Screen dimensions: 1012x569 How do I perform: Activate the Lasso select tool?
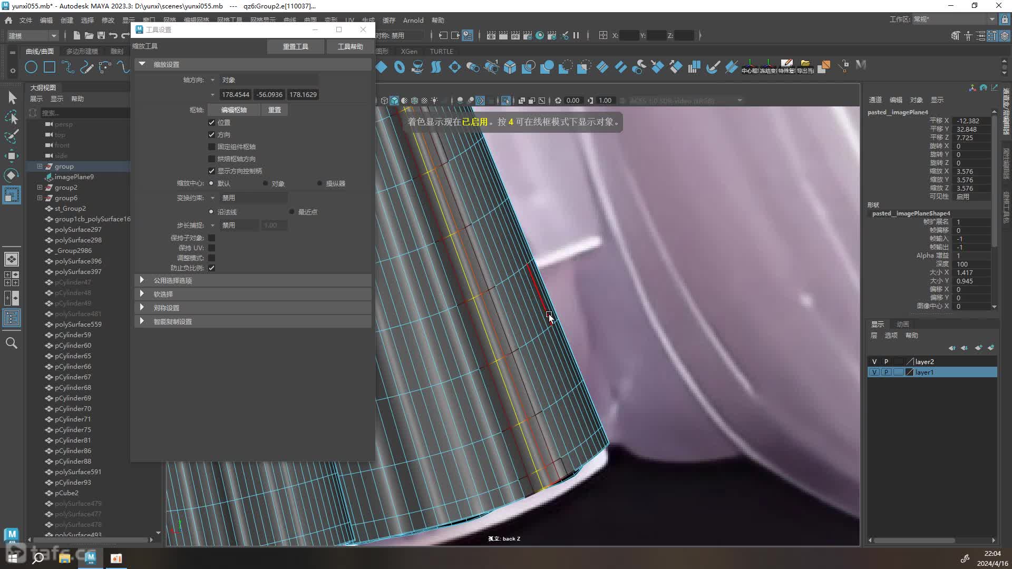point(12,117)
